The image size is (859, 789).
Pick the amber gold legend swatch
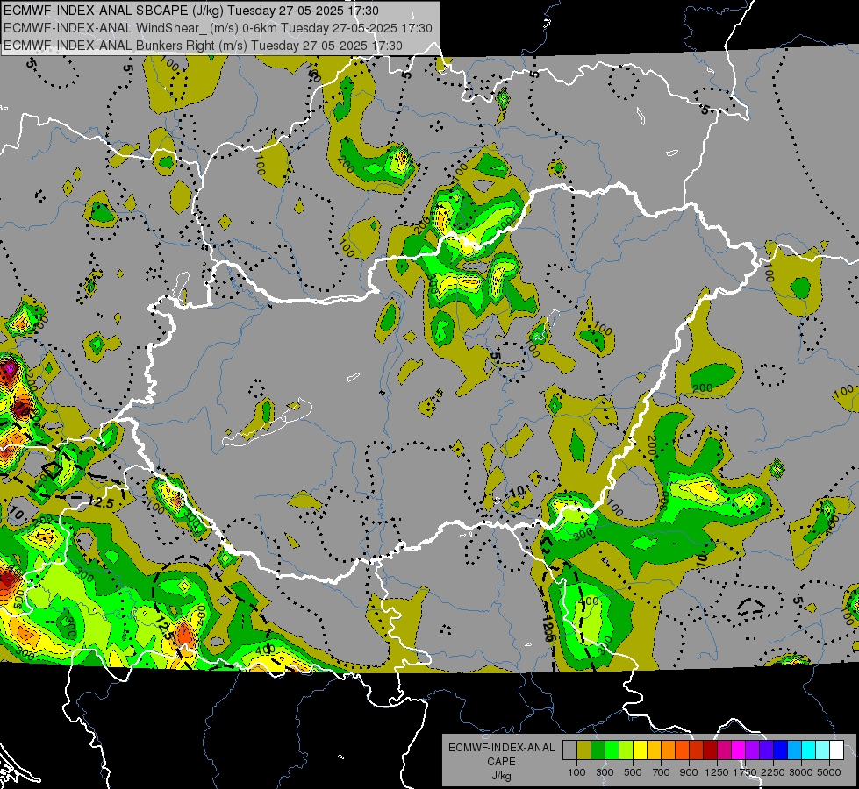654,750
